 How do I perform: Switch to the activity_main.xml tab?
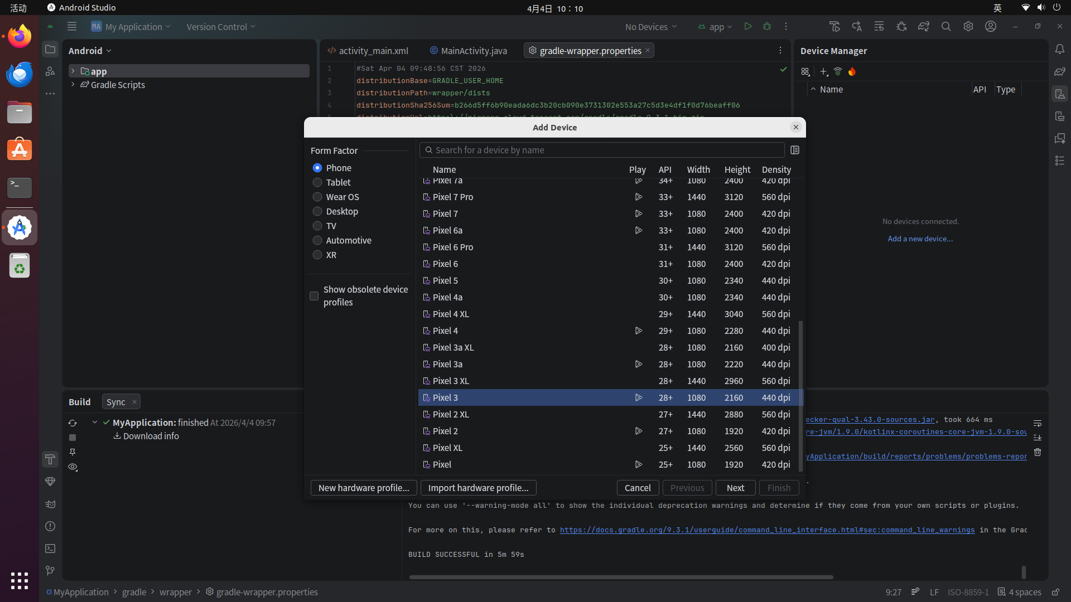coord(373,51)
